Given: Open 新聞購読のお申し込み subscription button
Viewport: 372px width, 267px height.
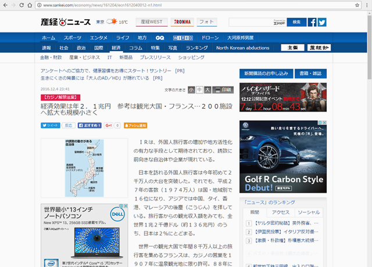Looking at the screenshot, I should click(266, 74).
